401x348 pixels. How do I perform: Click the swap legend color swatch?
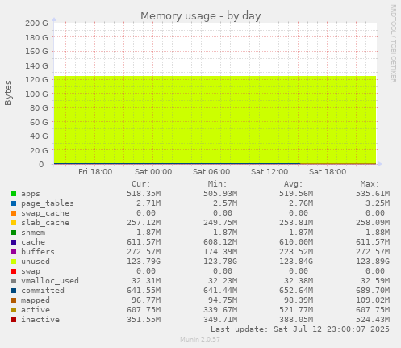(x=14, y=271)
